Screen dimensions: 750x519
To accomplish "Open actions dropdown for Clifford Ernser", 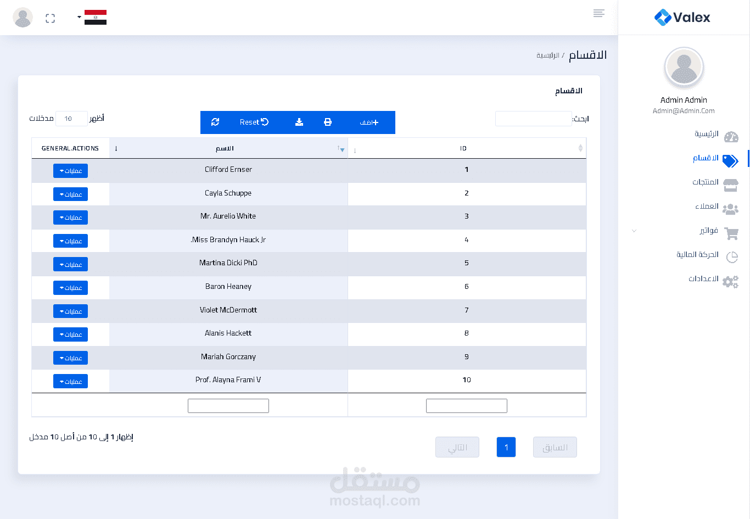I will point(70,171).
